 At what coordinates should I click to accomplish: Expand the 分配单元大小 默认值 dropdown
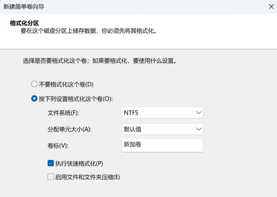162,129
